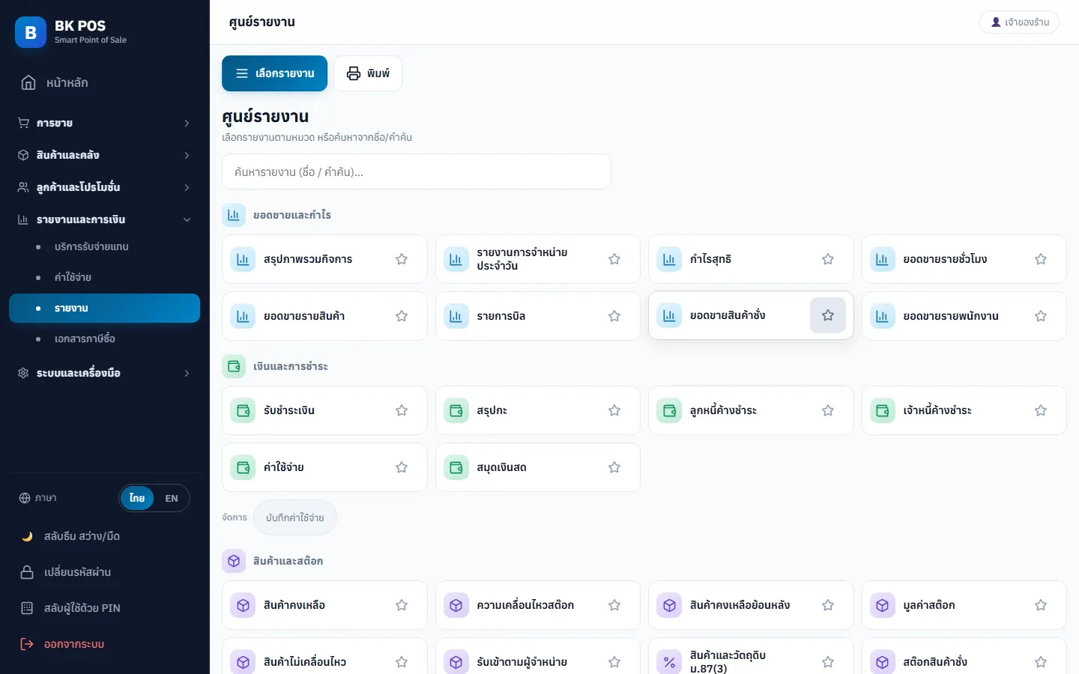Open the บริการรับจ่ายแทน submenu item
The width and height of the screenshot is (1079, 674).
coord(104,246)
